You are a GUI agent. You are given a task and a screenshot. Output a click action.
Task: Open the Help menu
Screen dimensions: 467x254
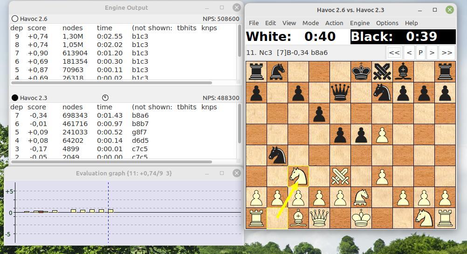pyautogui.click(x=411, y=23)
